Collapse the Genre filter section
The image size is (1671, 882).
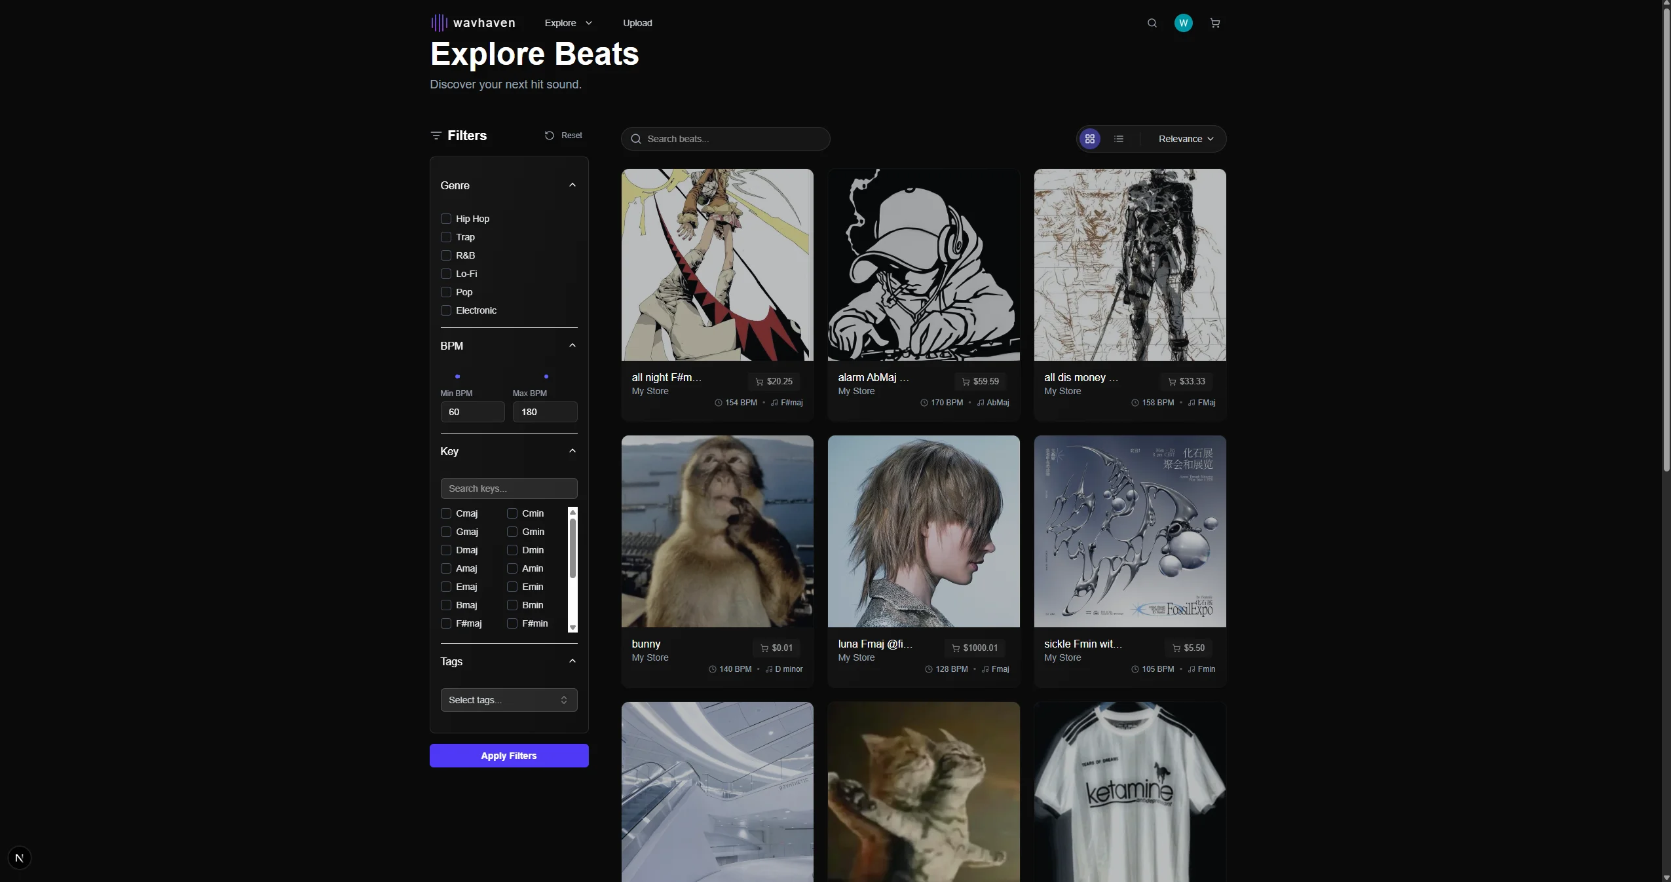[x=573, y=185]
